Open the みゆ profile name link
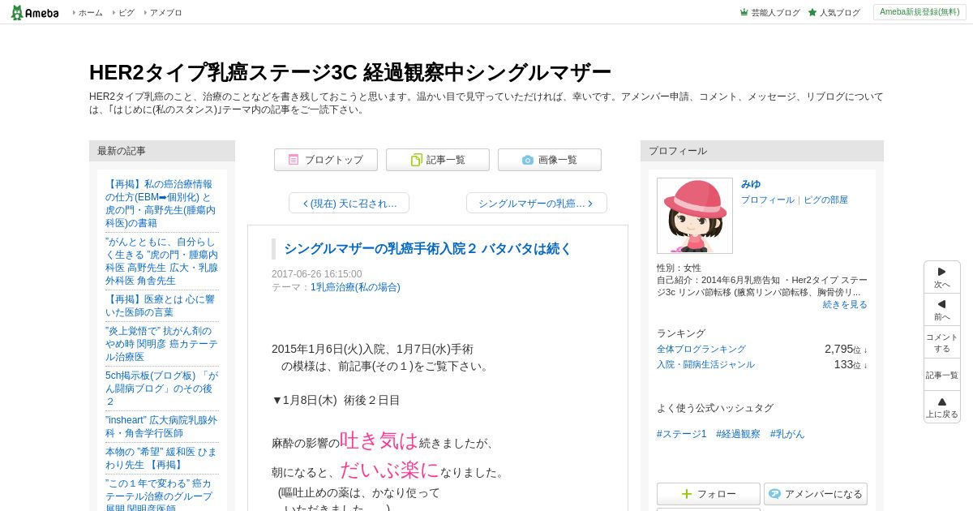Viewport: 973px width, 511px height. tap(751, 184)
